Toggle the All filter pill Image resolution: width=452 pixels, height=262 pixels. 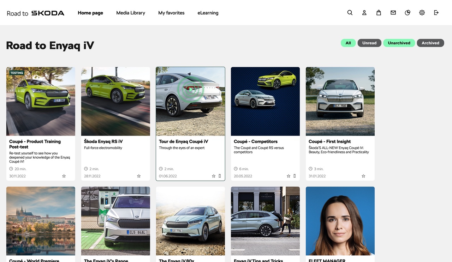[x=348, y=43]
